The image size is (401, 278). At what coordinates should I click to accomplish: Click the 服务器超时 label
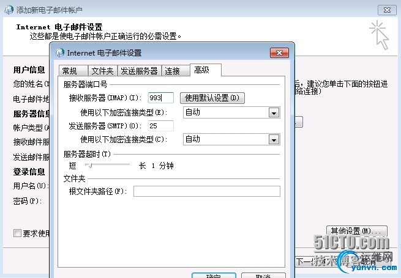[x=87, y=154]
